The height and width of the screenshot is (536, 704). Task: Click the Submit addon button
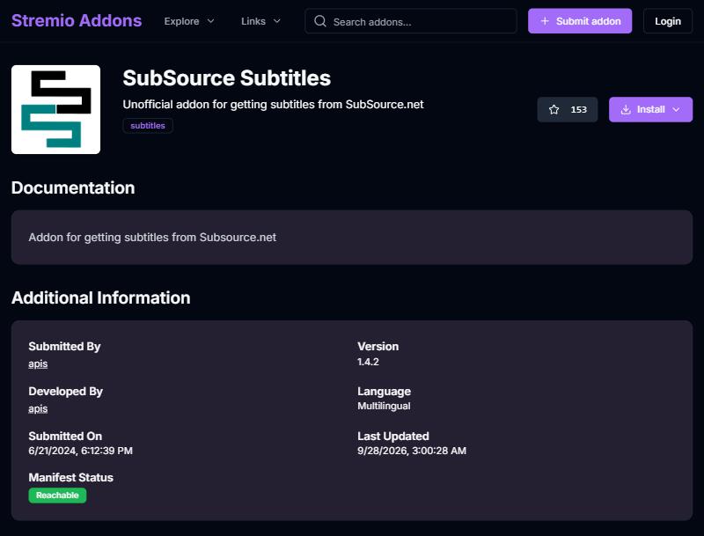click(x=580, y=21)
